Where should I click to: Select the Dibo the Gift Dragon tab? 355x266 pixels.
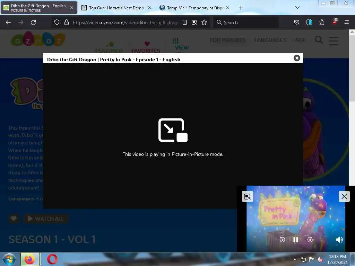pyautogui.click(x=38, y=8)
